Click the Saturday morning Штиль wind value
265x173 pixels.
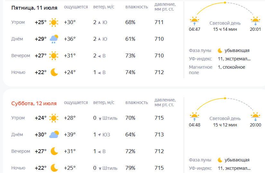[110, 118]
